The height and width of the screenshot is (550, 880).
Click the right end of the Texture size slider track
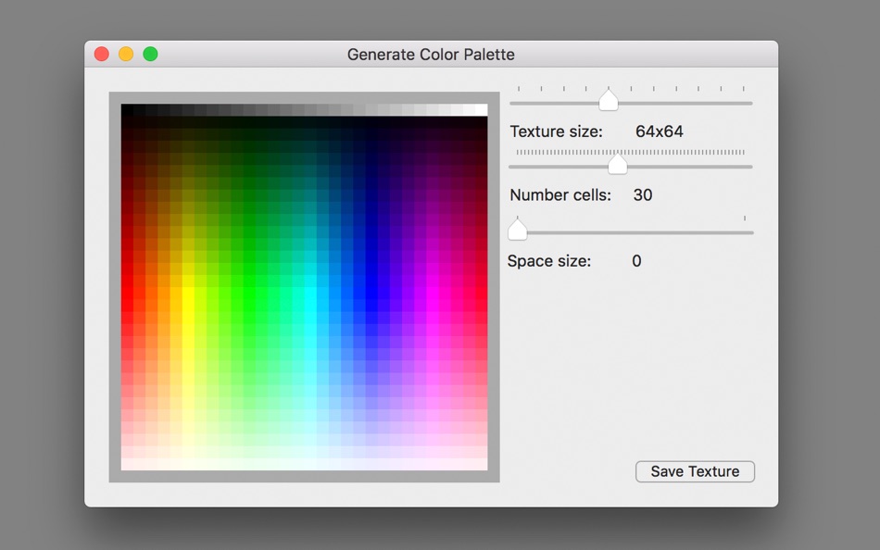point(748,104)
